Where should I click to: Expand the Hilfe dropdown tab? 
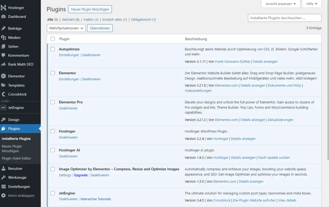click(312, 4)
